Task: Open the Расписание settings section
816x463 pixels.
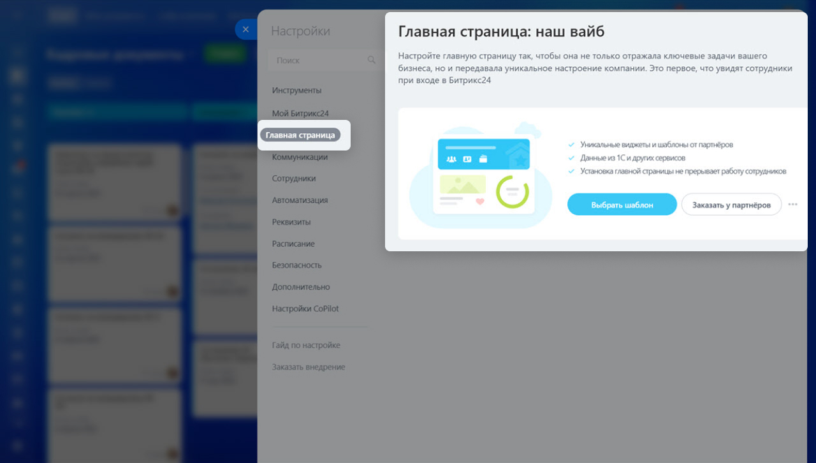Action: click(293, 244)
